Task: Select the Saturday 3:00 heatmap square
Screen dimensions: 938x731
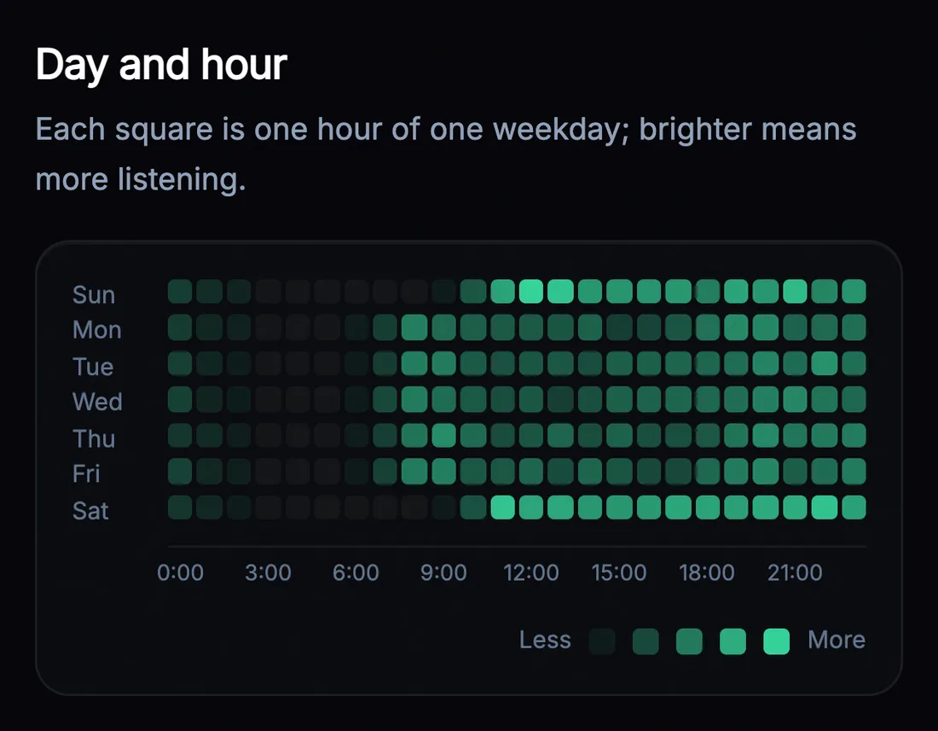Action: (x=268, y=508)
